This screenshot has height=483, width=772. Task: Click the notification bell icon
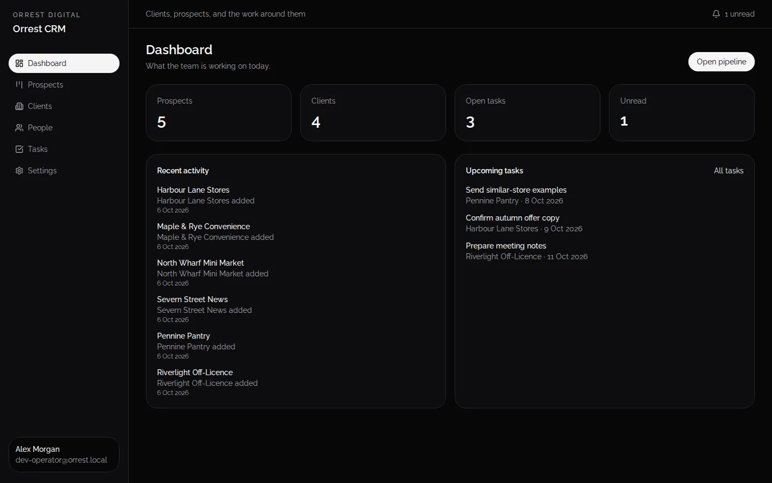tap(716, 14)
